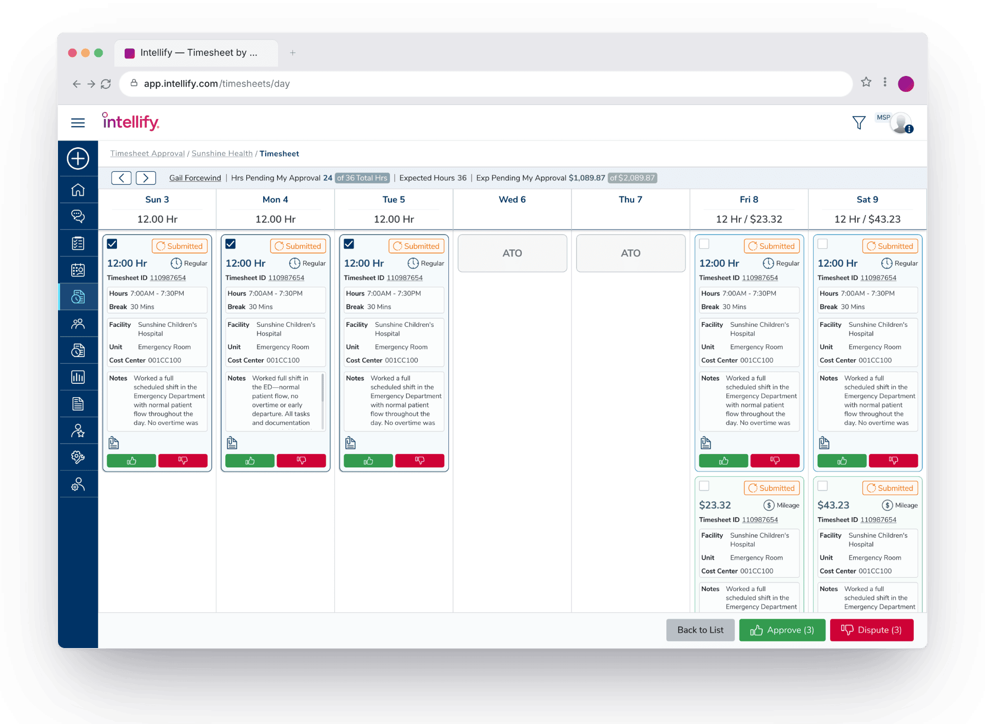Bookmark page with star icon

point(866,82)
